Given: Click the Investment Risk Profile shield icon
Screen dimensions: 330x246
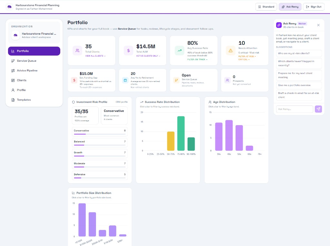Looking at the screenshot, I should [73, 102].
